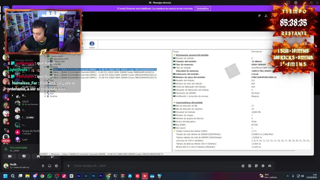
Task: Select the Red tree item label
Action: [52, 93]
